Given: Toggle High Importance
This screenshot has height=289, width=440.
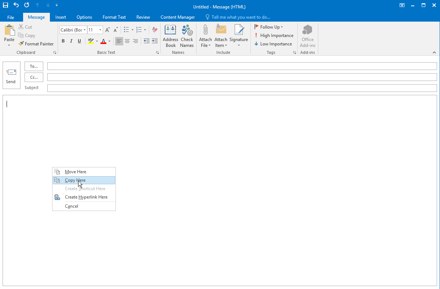Looking at the screenshot, I should 274,36.
